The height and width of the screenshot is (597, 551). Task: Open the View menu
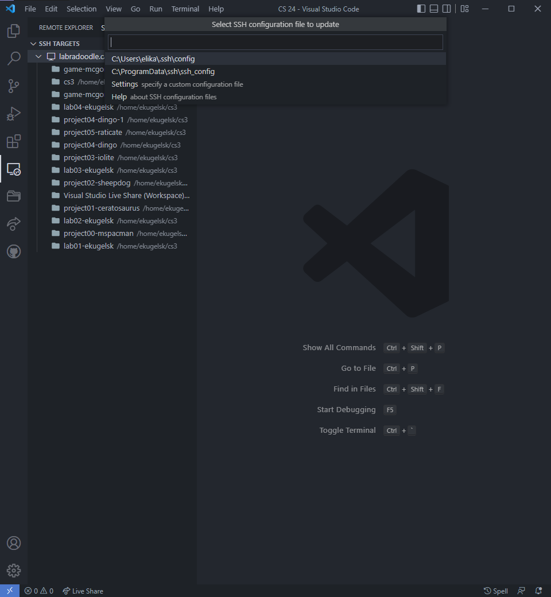pyautogui.click(x=114, y=9)
